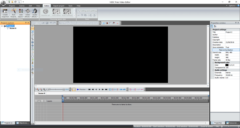Click the zoom in magnifier on timeline toolbar
The image size is (240, 128).
point(38,90)
